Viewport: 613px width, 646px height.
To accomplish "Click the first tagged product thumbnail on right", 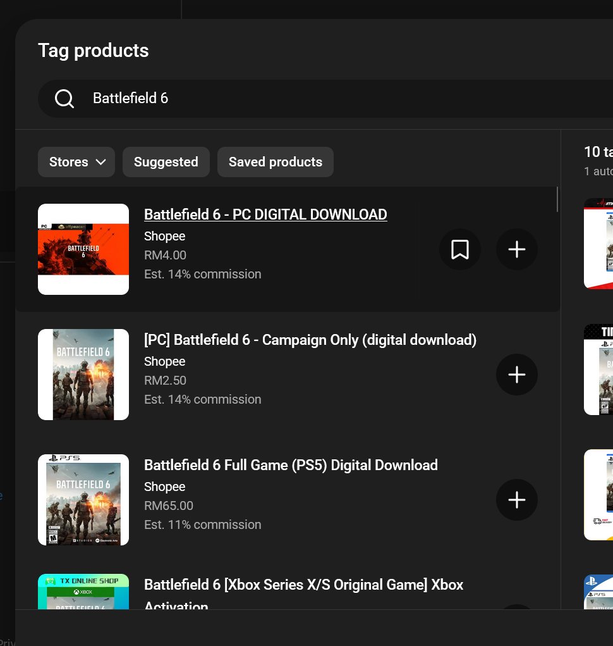I will point(598,244).
